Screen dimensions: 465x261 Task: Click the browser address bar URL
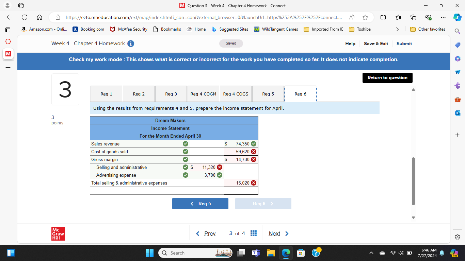click(204, 17)
